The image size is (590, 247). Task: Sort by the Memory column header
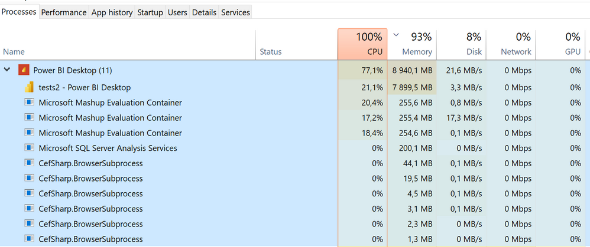click(x=412, y=44)
